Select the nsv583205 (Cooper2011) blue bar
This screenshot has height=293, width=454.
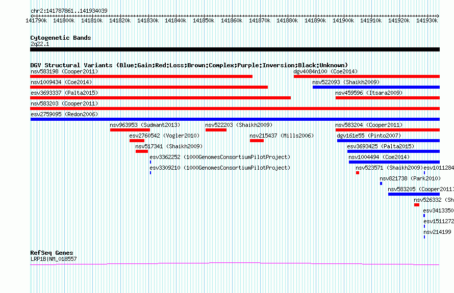pyautogui.click(x=414, y=194)
